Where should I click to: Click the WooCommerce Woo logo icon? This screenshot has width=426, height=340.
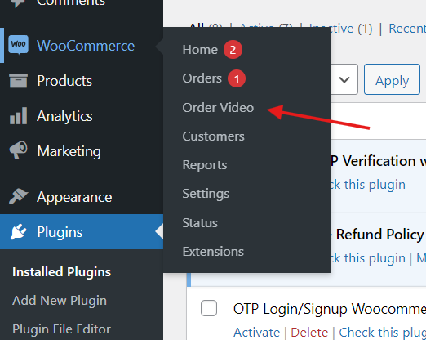[x=18, y=45]
